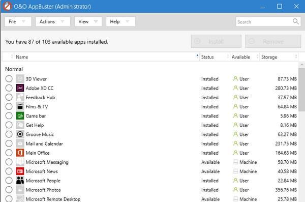The image size is (305, 202).
Task: Click the Mail and Calendar icon
Action: tap(20, 143)
